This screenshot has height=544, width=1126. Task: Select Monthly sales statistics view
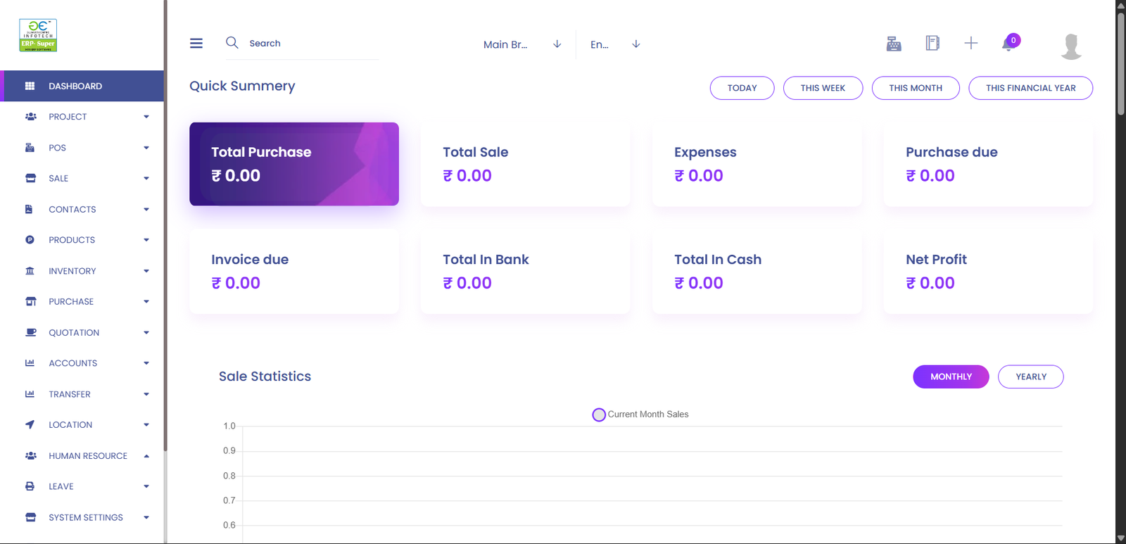tap(951, 377)
